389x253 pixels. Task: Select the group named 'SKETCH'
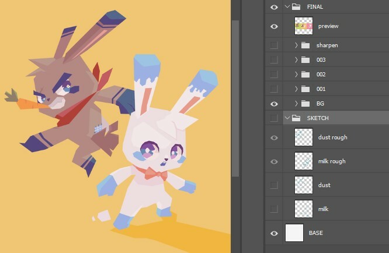pos(318,118)
